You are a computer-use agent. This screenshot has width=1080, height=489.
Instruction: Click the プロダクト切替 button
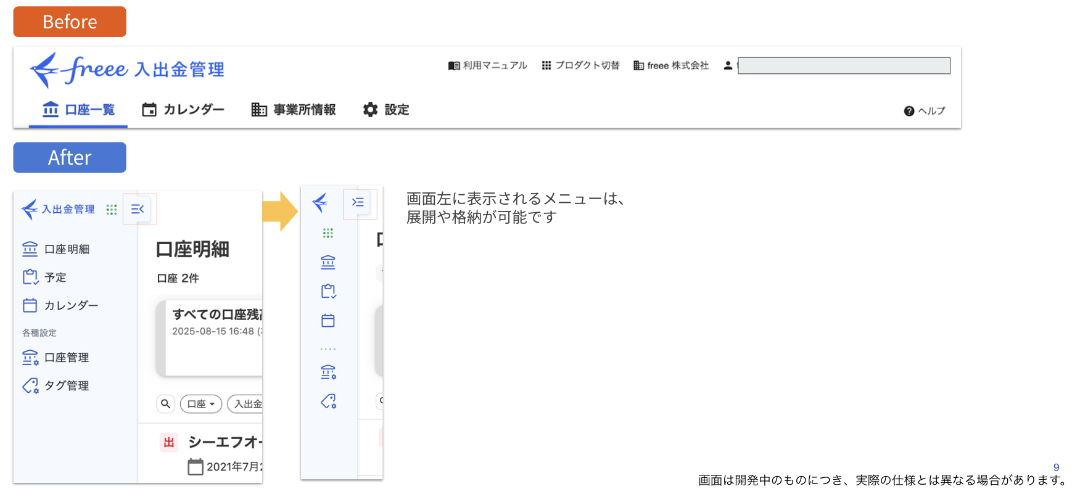[x=580, y=65]
